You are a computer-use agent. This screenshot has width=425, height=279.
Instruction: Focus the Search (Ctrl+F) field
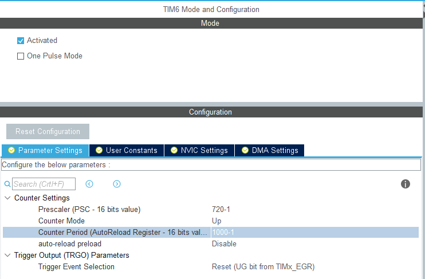(44, 184)
